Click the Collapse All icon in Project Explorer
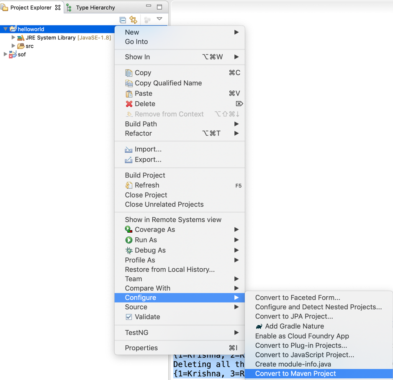This screenshot has width=393, height=380. [123, 20]
